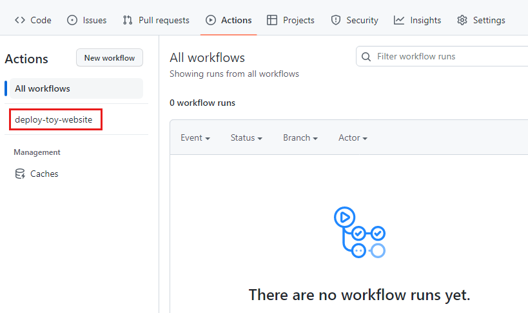This screenshot has width=528, height=313.
Task: Click the 'All workflows' page heading
Action: pos(207,57)
